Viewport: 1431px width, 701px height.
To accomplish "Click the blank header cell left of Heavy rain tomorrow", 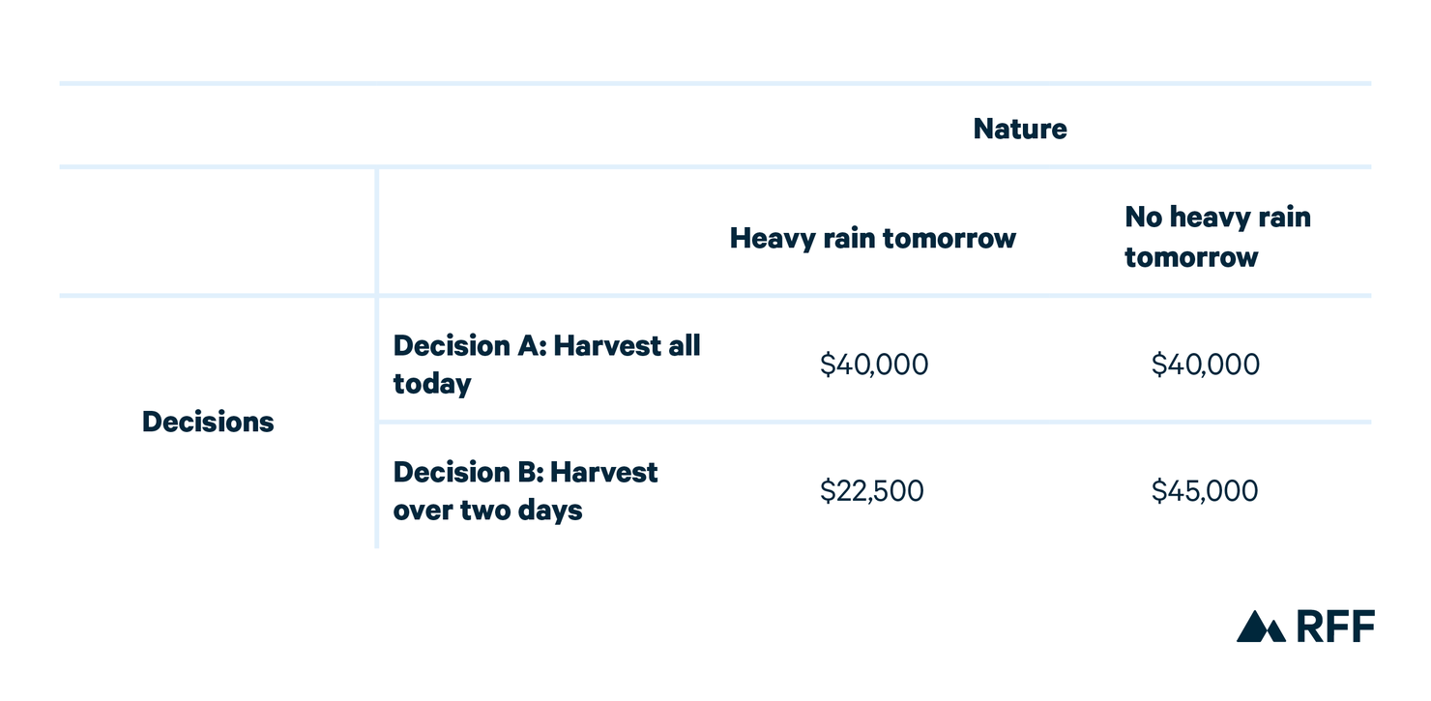I will 546,232.
